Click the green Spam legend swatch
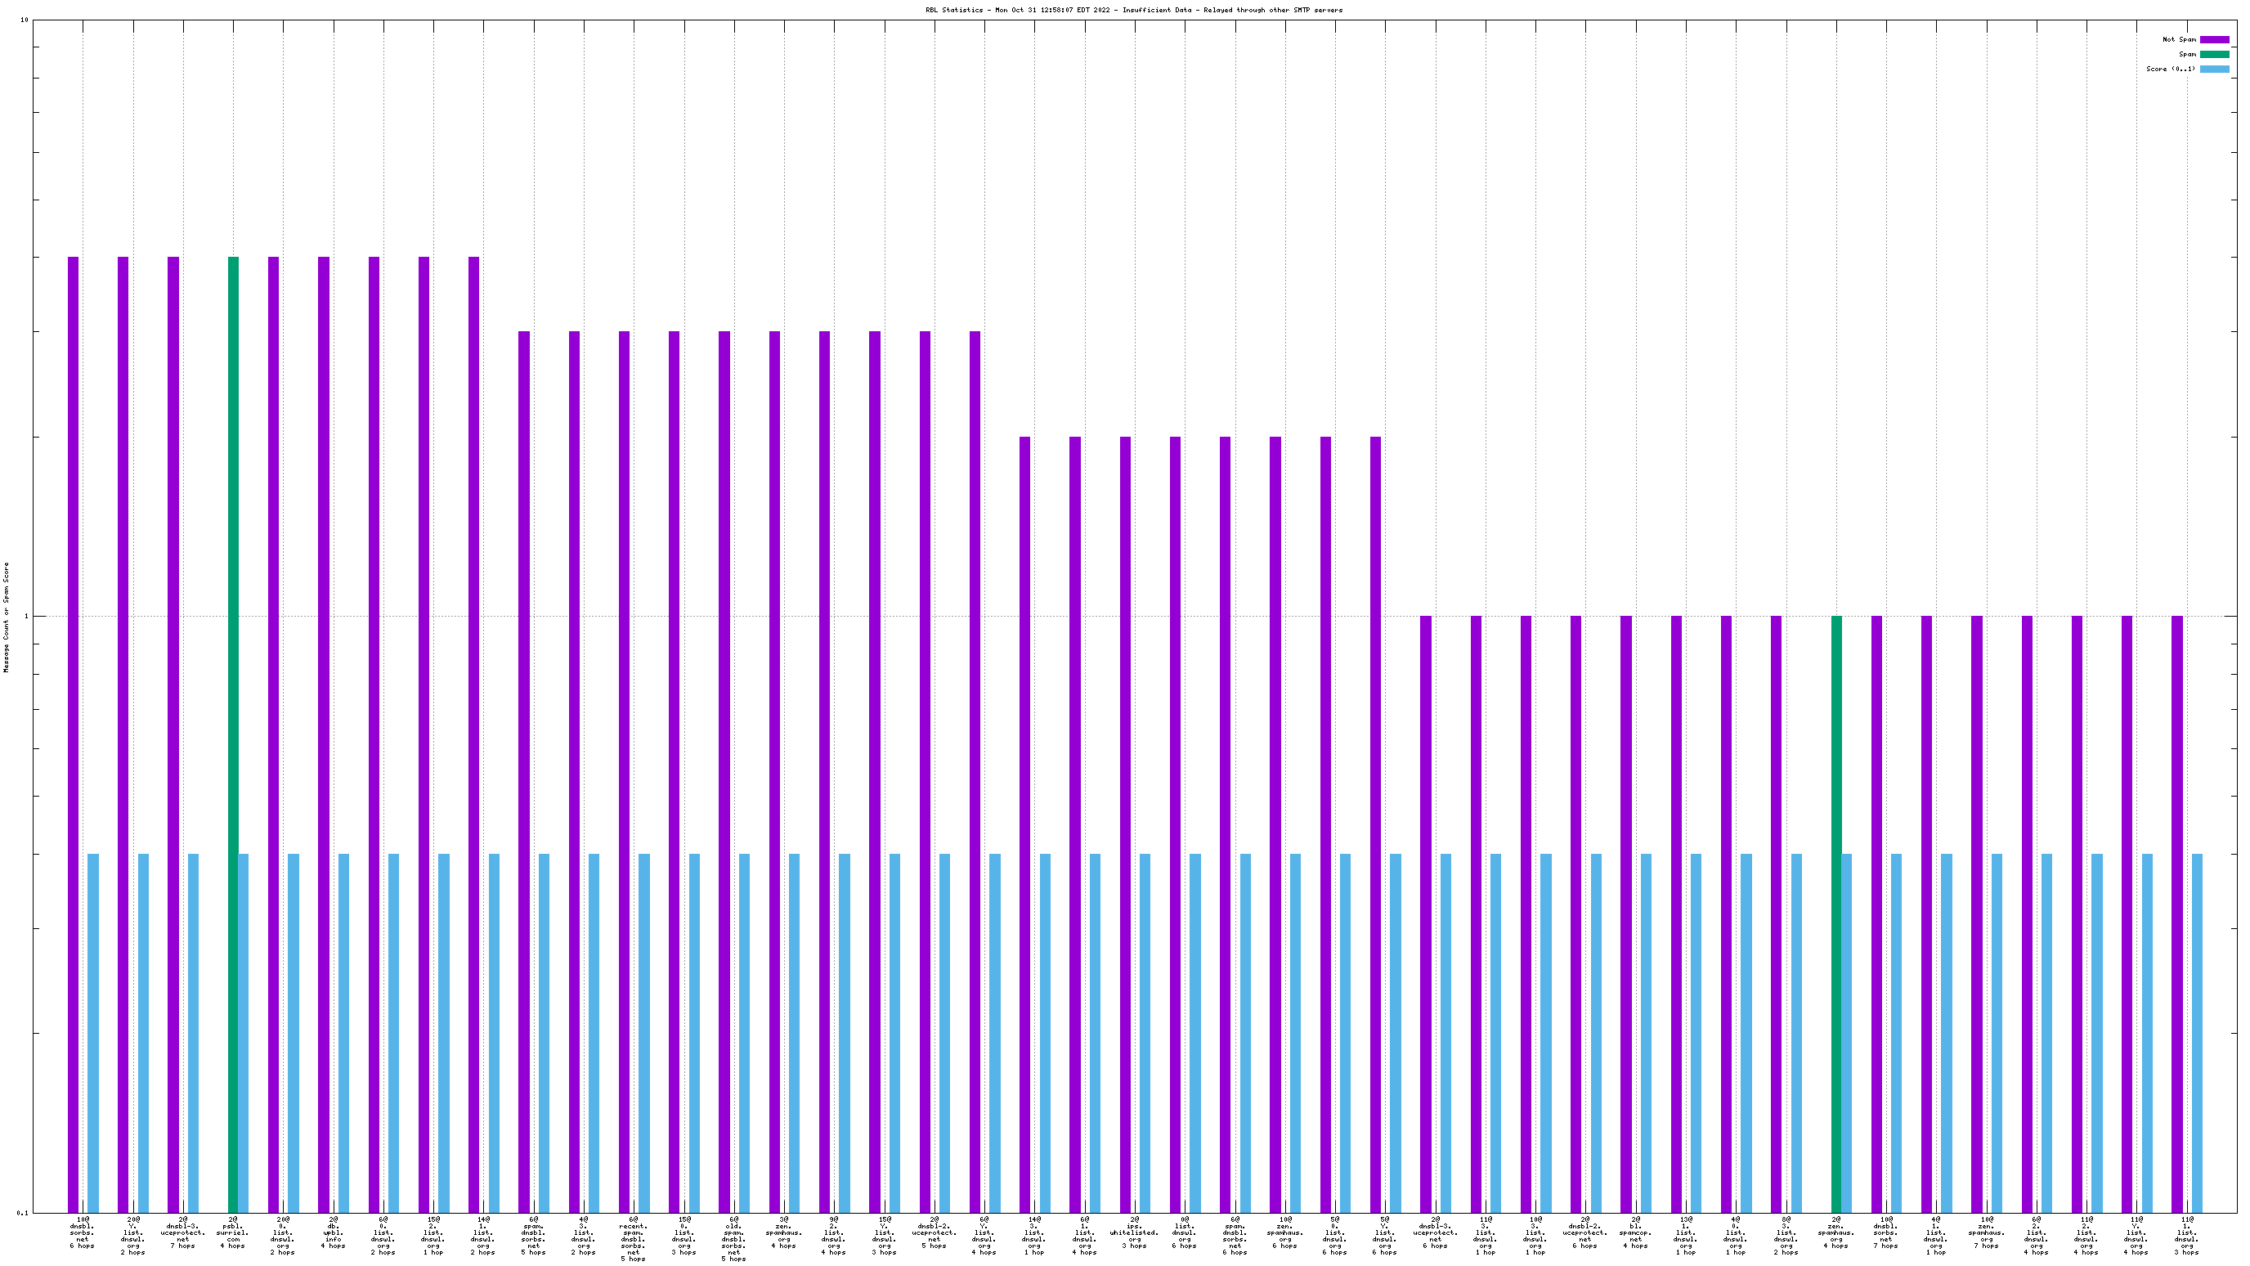This screenshot has width=2250, height=1266. [x=2214, y=54]
